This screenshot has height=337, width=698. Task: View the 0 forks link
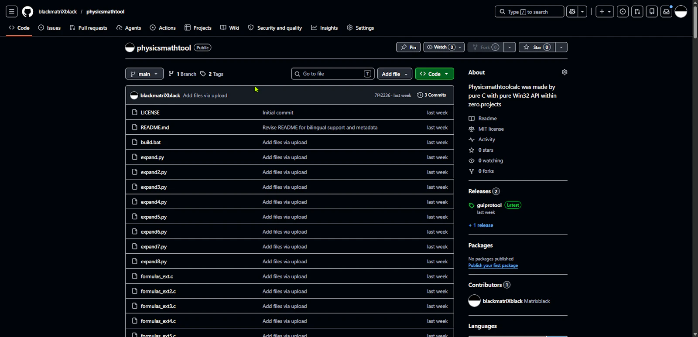[481, 171]
